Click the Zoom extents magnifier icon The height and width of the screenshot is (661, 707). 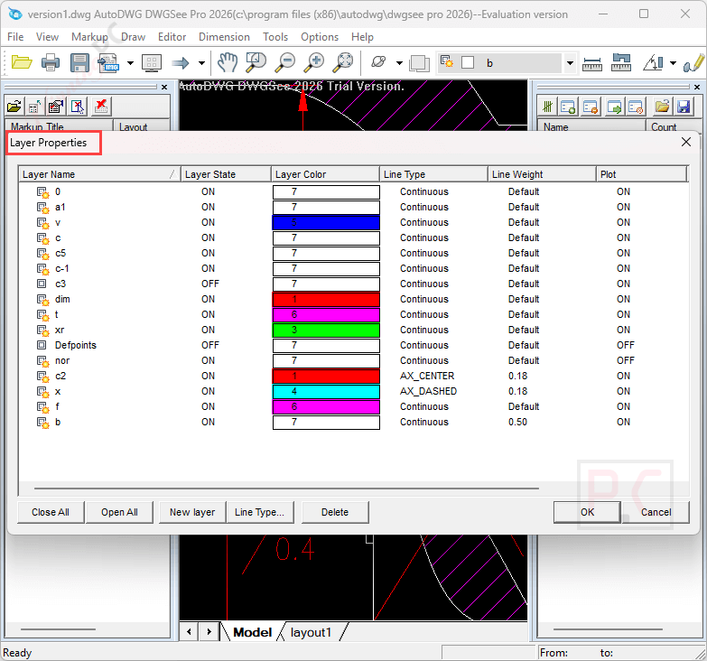click(343, 62)
